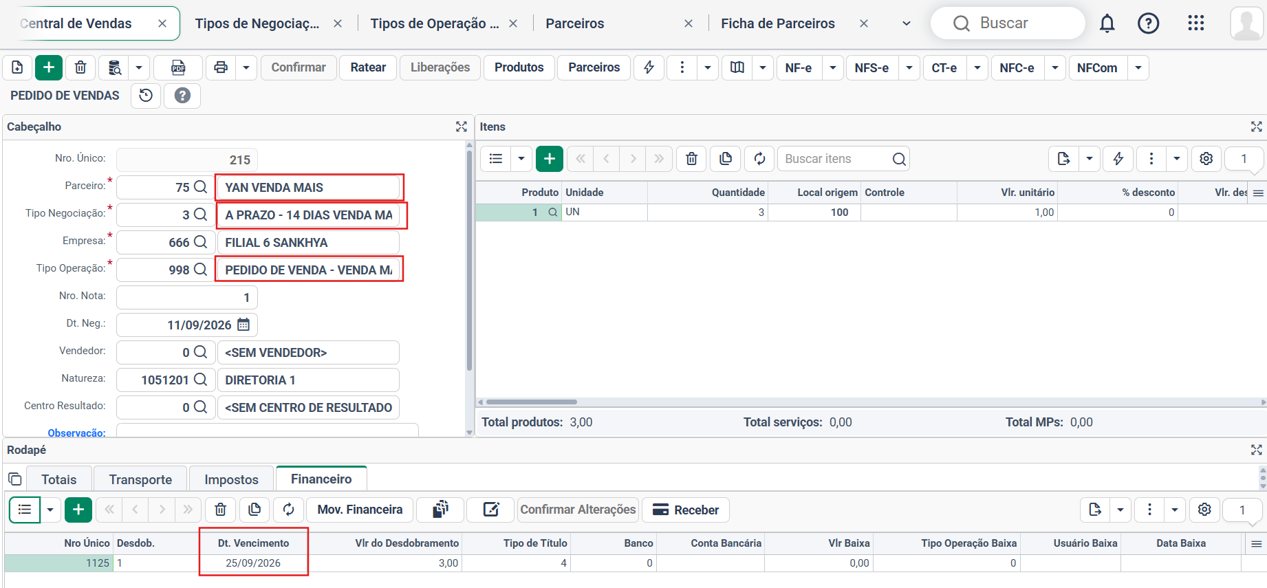Add a new sales order with top toolbar plus

[49, 67]
